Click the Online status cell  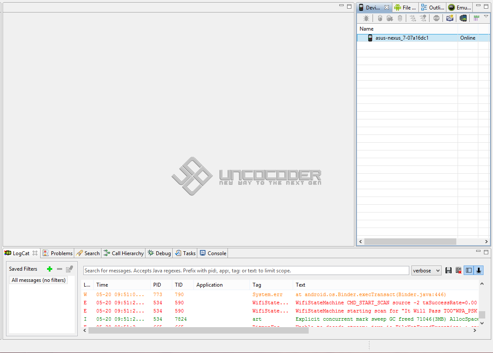pyautogui.click(x=468, y=38)
